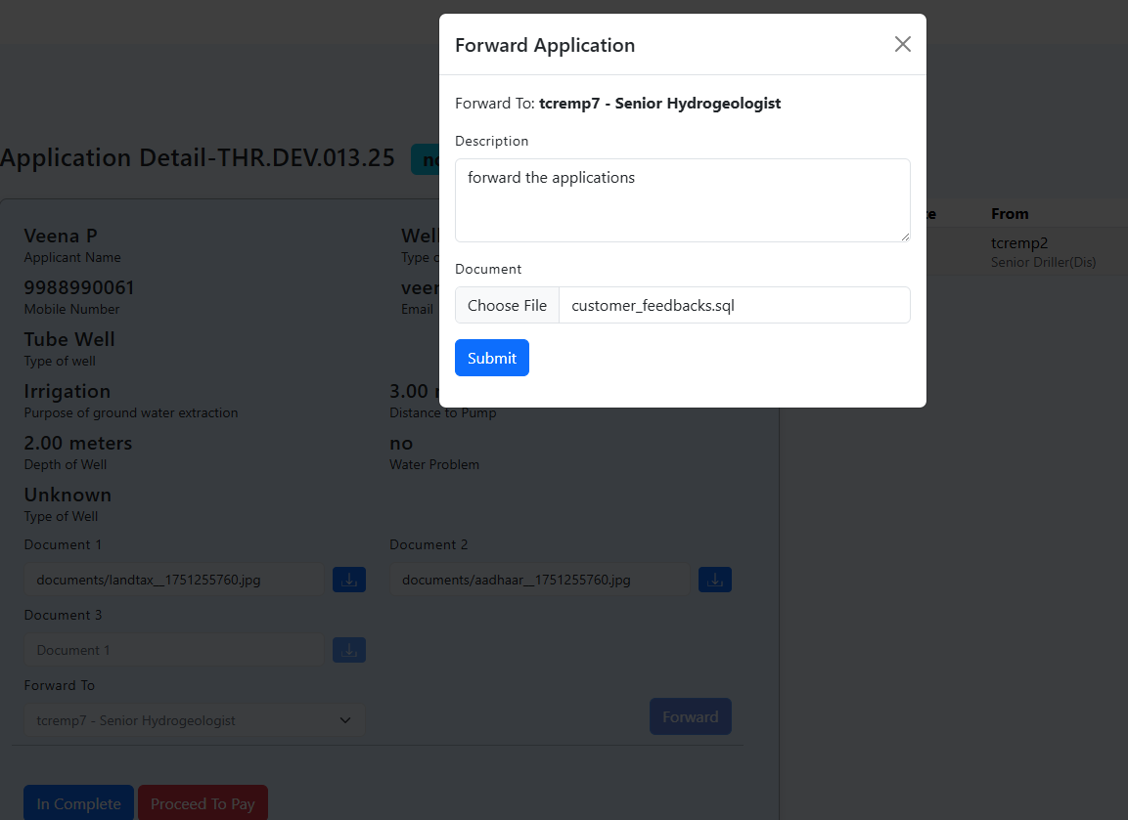Select the Proceed To Pay button

pyautogui.click(x=203, y=803)
